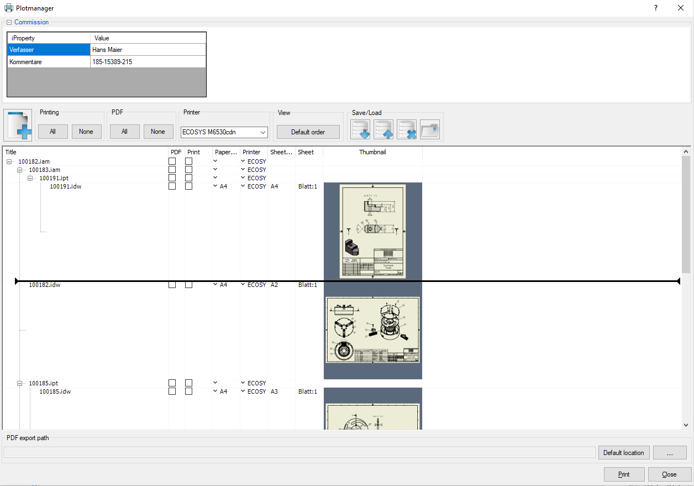Check the PDF box for 100185.idw

pyautogui.click(x=172, y=391)
